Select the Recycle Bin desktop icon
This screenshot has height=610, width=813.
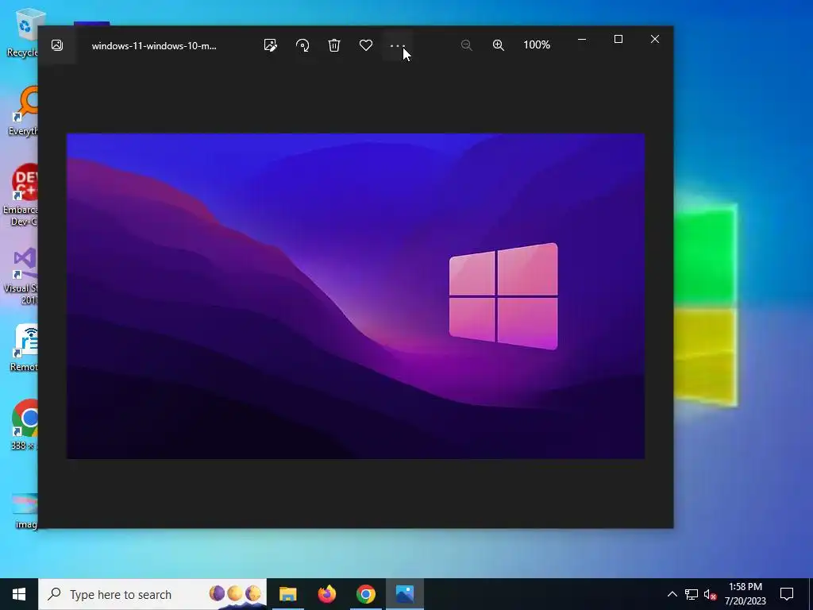pyautogui.click(x=23, y=33)
